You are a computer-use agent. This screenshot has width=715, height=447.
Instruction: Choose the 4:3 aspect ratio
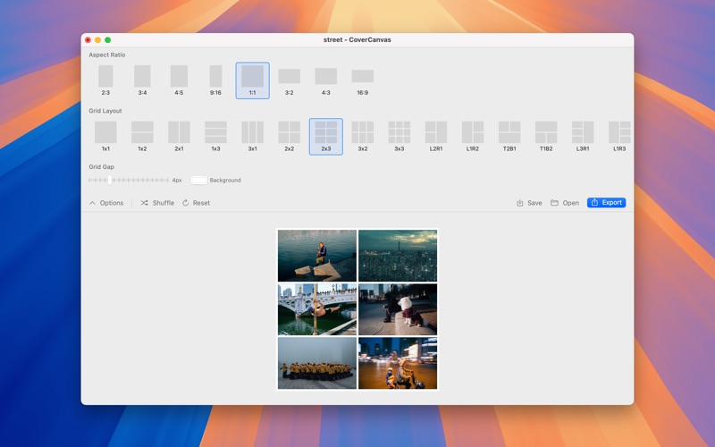point(326,80)
